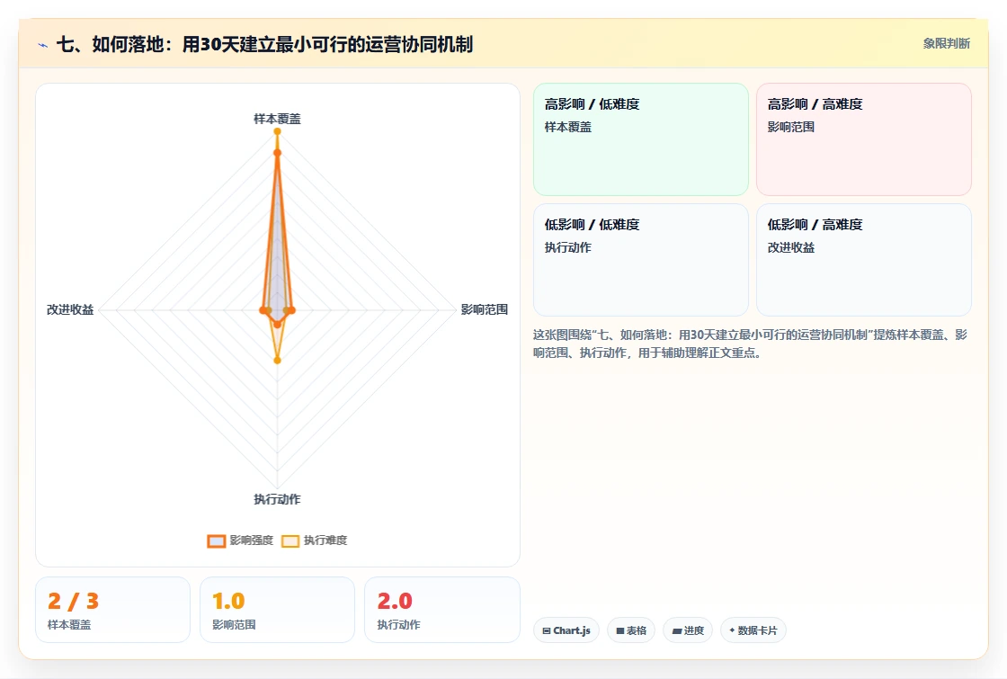Image resolution: width=1007 pixels, height=679 pixels.
Task: Select the 高影响 / 高难度 quadrant card
Action: (x=864, y=139)
